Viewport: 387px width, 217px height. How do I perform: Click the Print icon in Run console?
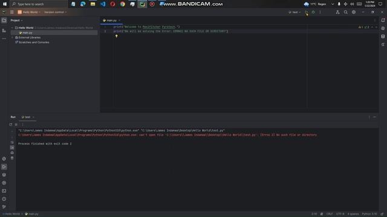(12, 153)
